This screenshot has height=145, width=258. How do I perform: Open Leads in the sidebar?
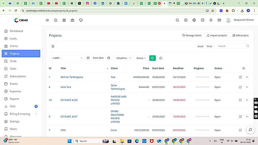21,39
